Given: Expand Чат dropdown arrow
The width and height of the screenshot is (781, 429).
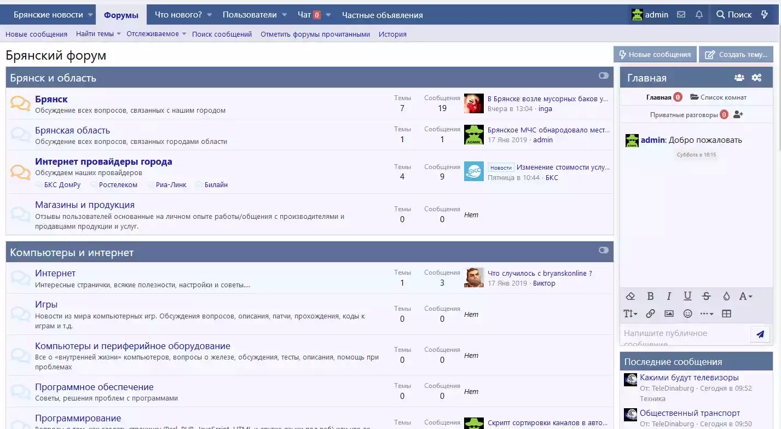Looking at the screenshot, I should (328, 15).
